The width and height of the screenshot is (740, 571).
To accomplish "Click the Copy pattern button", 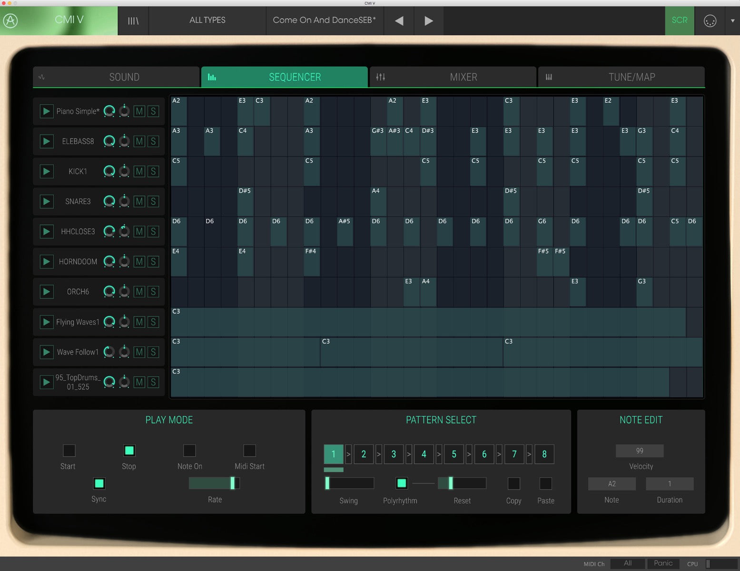I will click(x=514, y=483).
